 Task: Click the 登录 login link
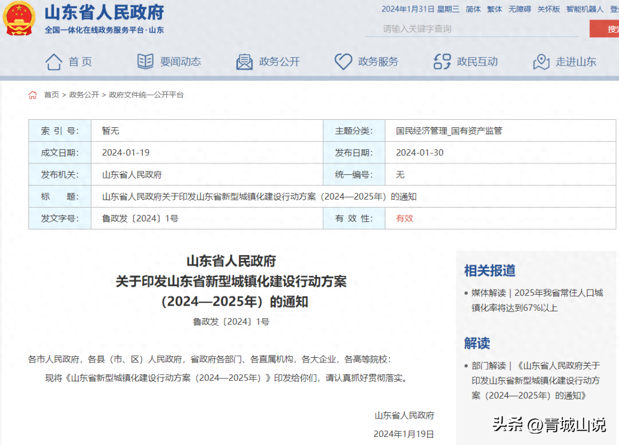coord(615,9)
